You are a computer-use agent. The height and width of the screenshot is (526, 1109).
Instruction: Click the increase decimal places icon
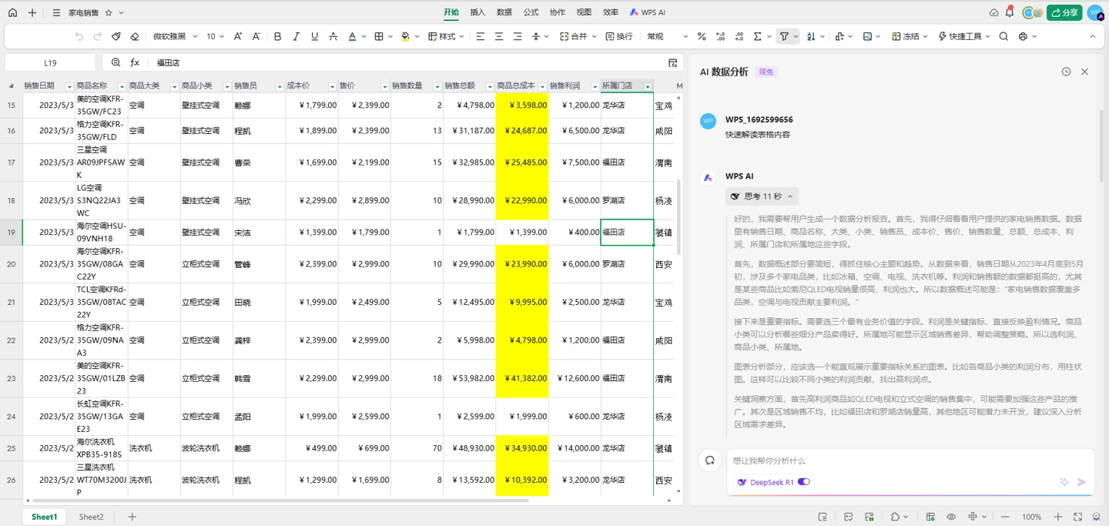click(720, 35)
